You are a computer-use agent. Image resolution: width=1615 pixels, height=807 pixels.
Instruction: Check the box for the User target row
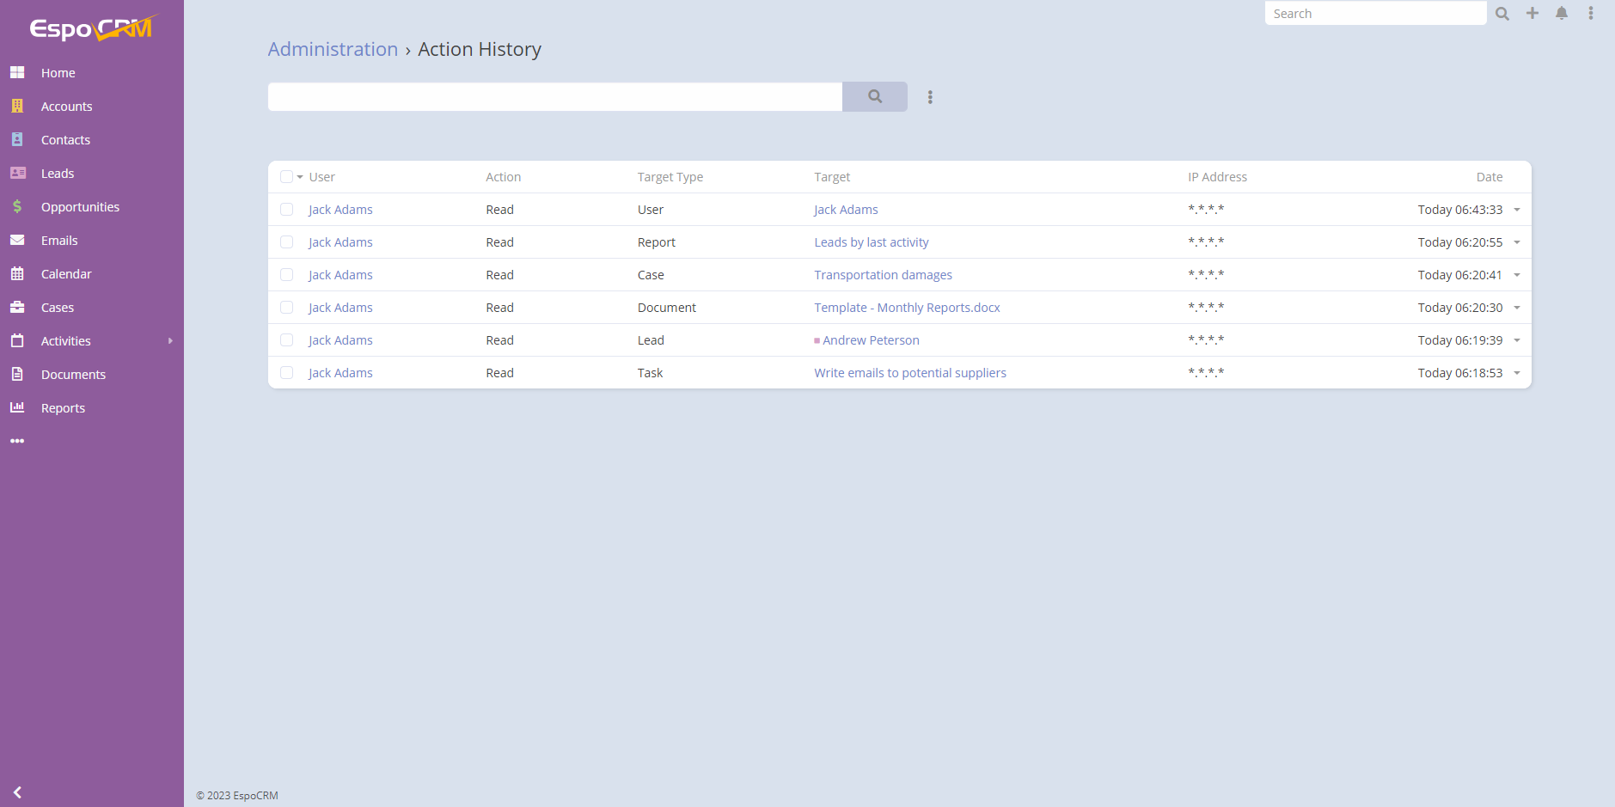[287, 210]
